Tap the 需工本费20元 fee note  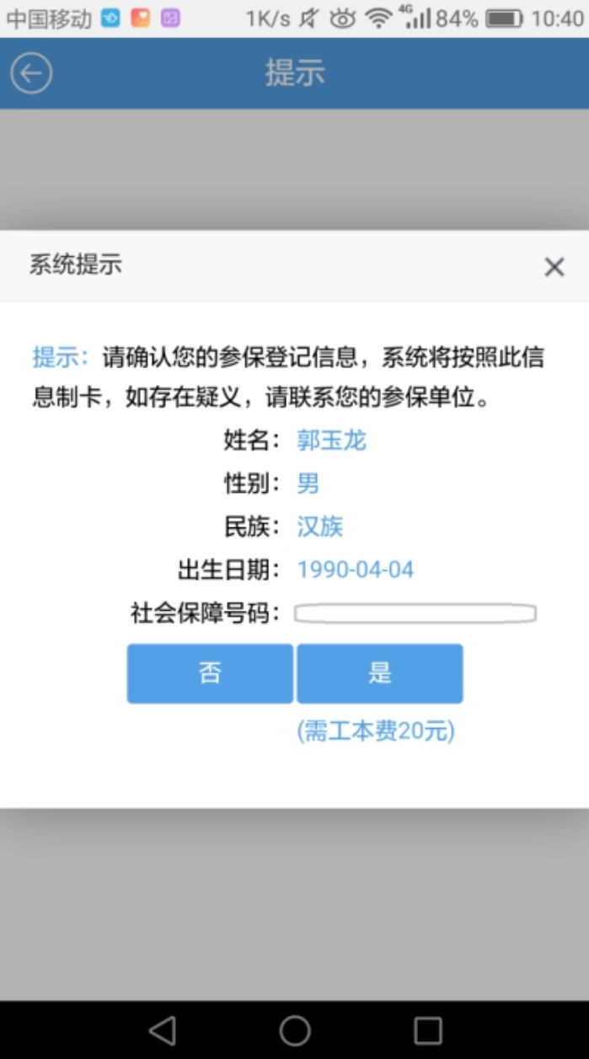(376, 730)
